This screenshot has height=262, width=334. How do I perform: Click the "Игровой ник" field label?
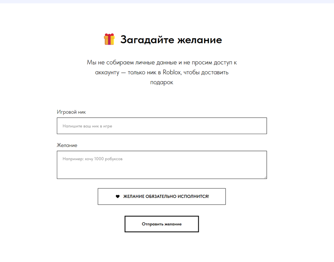point(71,112)
